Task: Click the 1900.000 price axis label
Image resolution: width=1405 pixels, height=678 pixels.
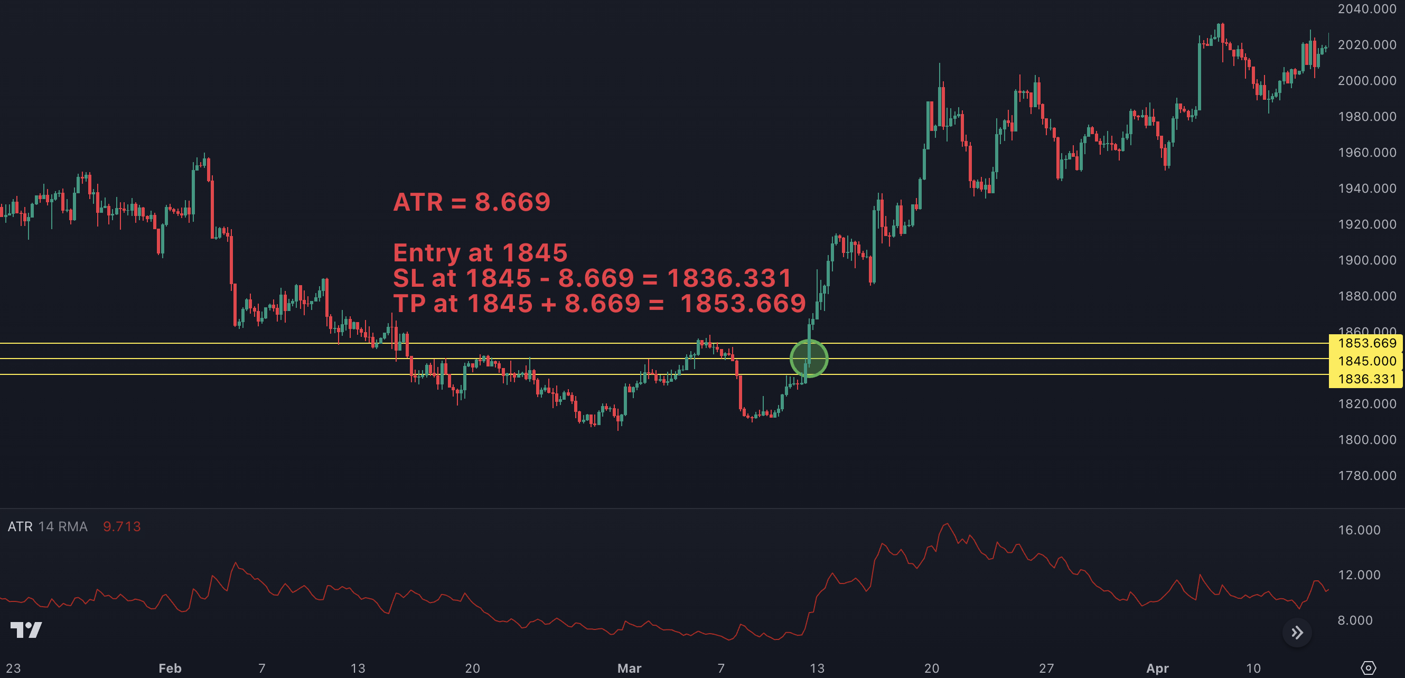Action: coord(1366,260)
